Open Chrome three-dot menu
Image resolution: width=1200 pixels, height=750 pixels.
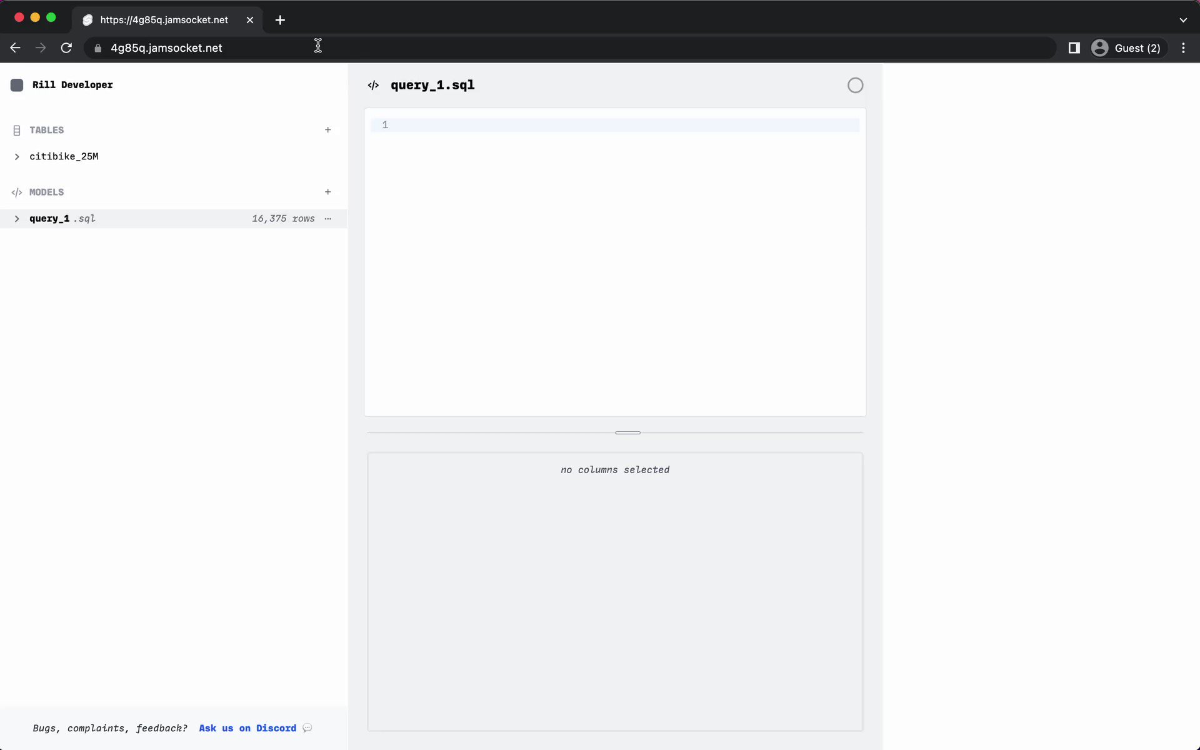click(1183, 48)
